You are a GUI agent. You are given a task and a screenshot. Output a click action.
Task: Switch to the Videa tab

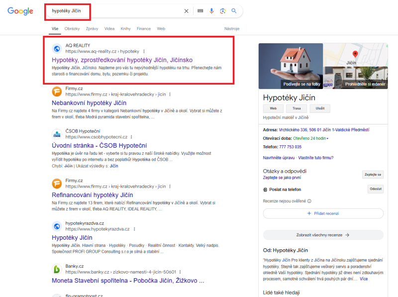pos(109,29)
